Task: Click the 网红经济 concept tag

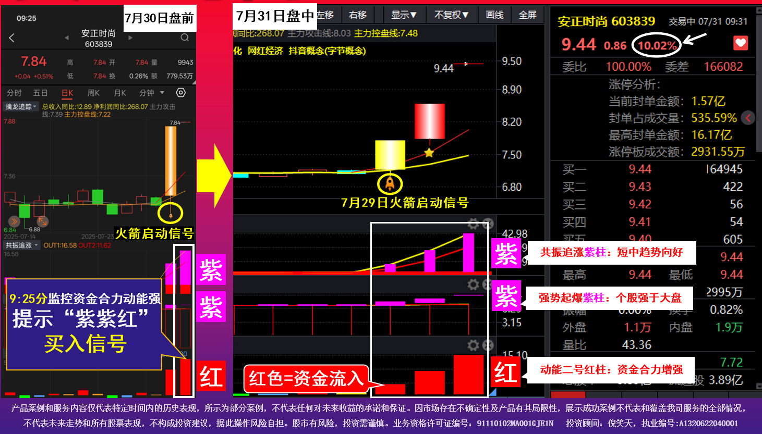Action: (x=265, y=51)
